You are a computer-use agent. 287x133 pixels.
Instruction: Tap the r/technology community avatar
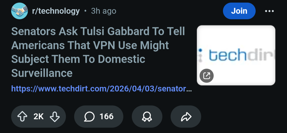[x=19, y=11]
